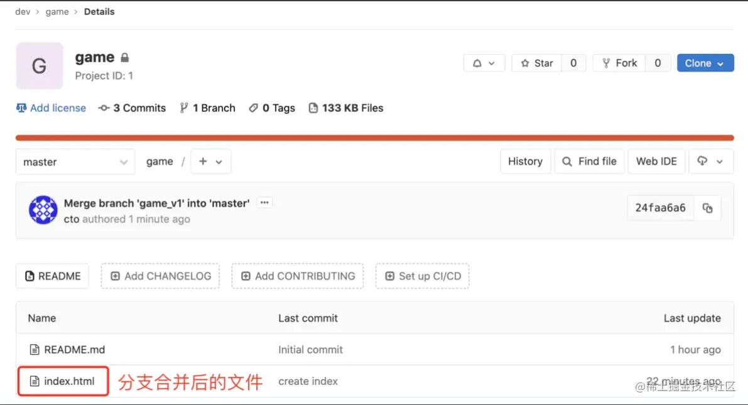Open the merge commit message link
Screen dimensions: 748x405
click(x=156, y=203)
